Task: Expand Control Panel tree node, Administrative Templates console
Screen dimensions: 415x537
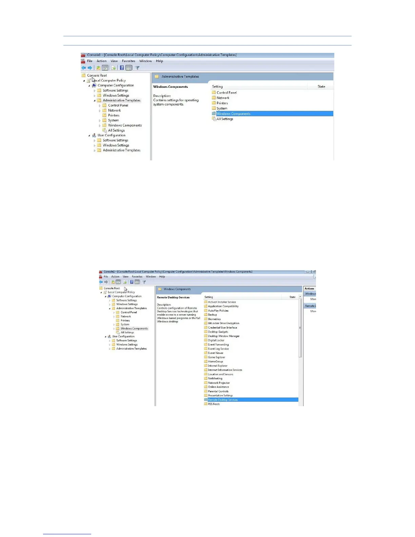Action: [100, 106]
